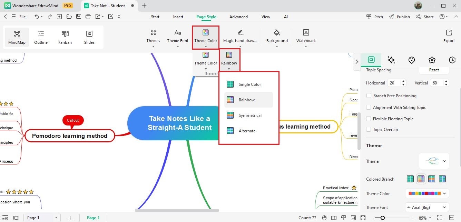The width and height of the screenshot is (461, 222).
Task: Pick the Alternate color option
Action: 249,131
